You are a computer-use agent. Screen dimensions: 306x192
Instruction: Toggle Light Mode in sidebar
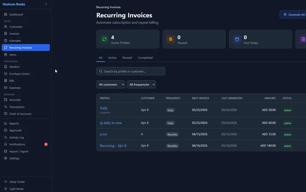coord(6,189)
